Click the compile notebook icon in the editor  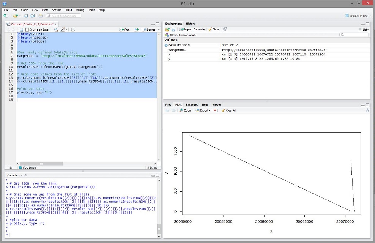pyautogui.click(x=73, y=30)
